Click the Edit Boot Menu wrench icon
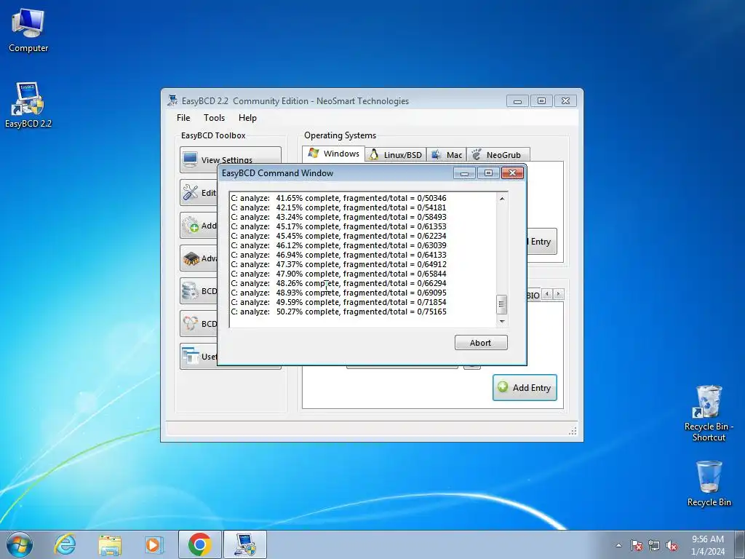This screenshot has height=559, width=745. 191,192
